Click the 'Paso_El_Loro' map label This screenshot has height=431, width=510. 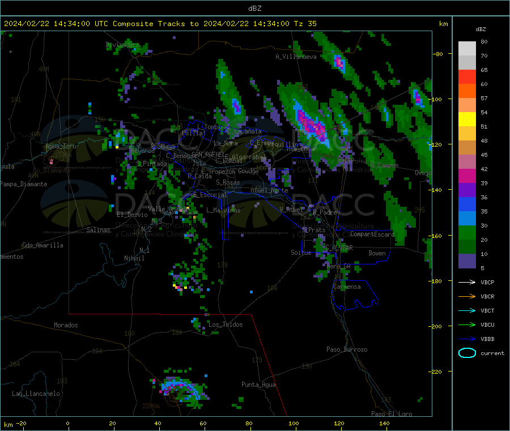point(392,414)
